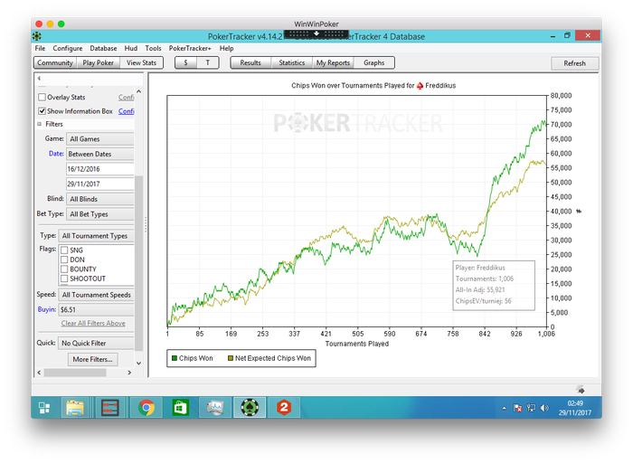Viewport: 633px width, 463px height.
Task: Open the Configure menu
Action: (68, 49)
